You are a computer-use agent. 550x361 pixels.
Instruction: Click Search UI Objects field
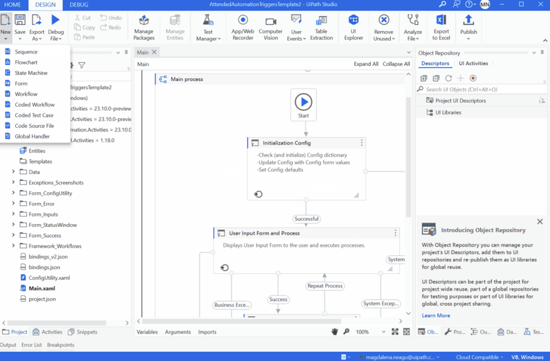[481, 90]
